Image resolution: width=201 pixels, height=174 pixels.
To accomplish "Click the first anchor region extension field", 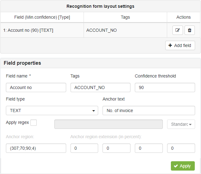I will tap(84, 148).
